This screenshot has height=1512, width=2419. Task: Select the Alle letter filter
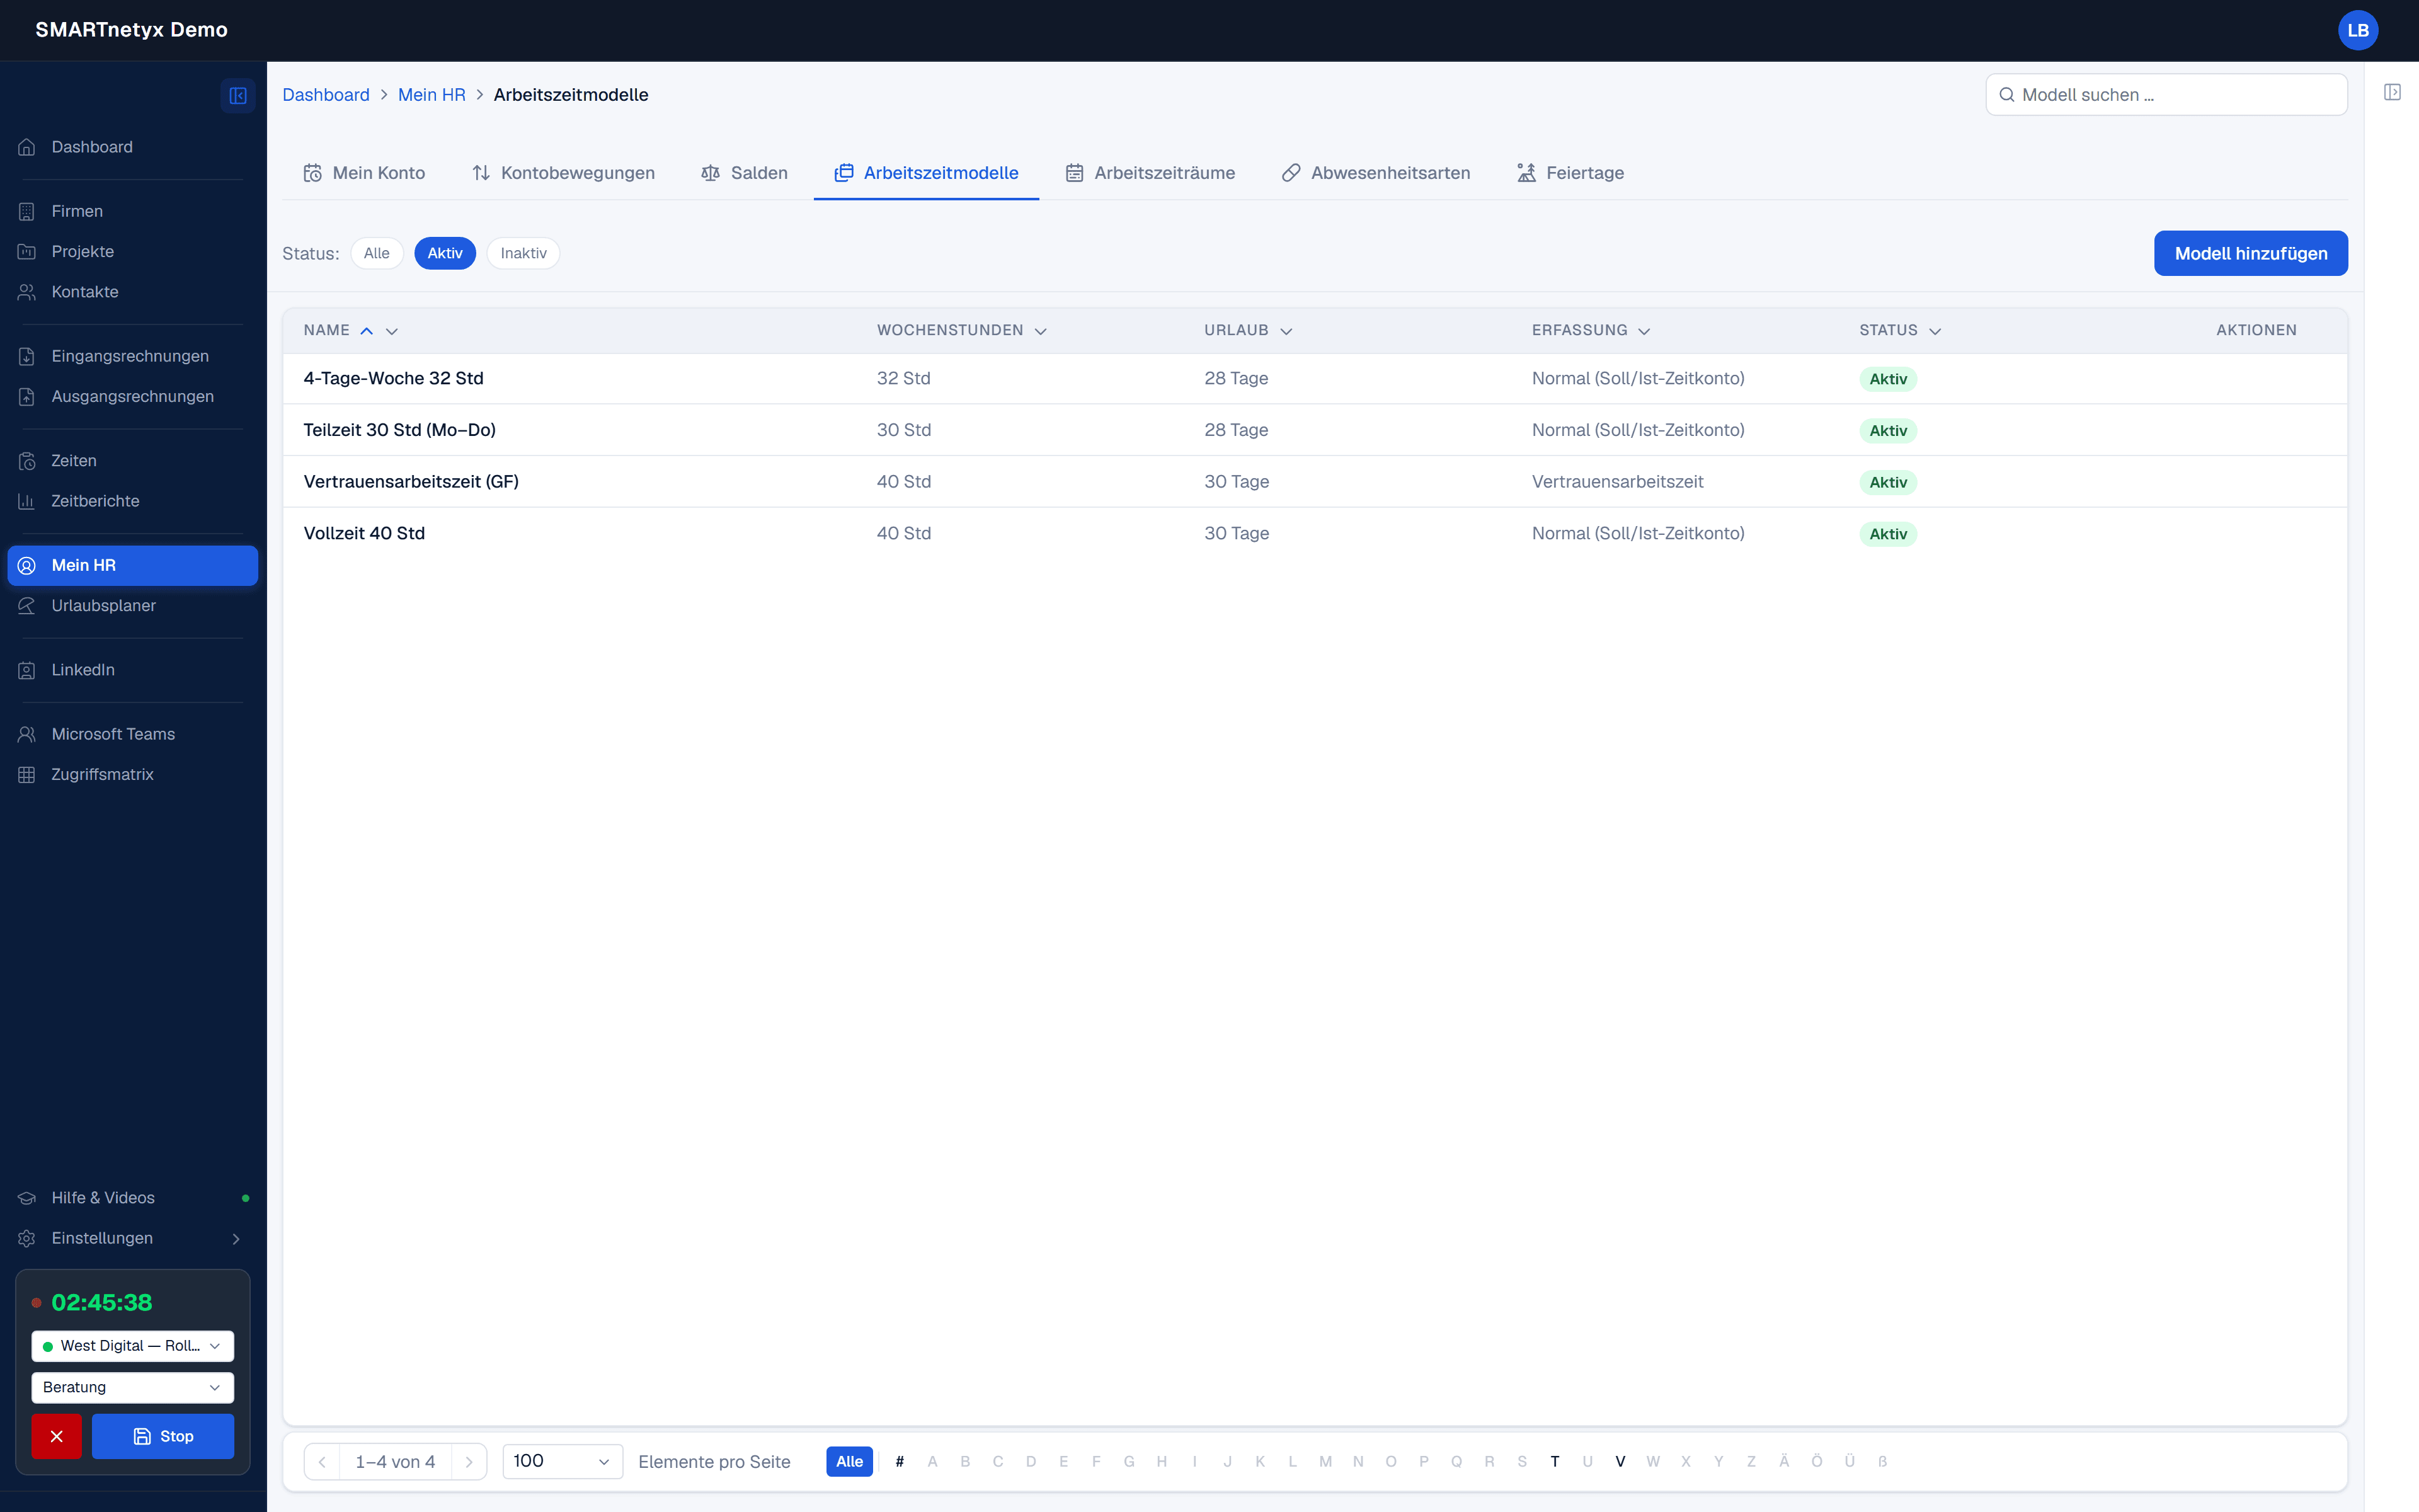tap(850, 1462)
